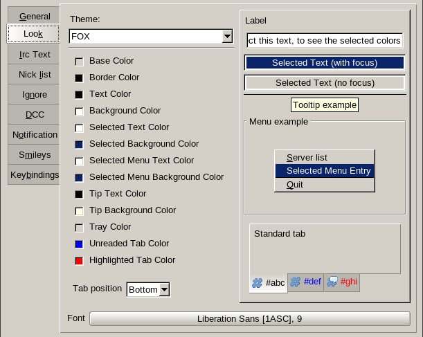
Task: Select the #abc preview tab
Action: 269,283
